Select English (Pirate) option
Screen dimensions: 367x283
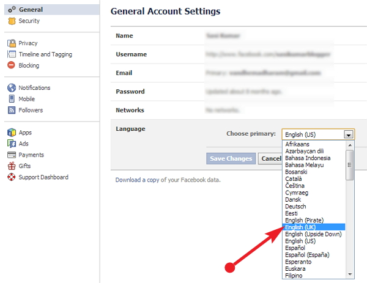coord(314,220)
